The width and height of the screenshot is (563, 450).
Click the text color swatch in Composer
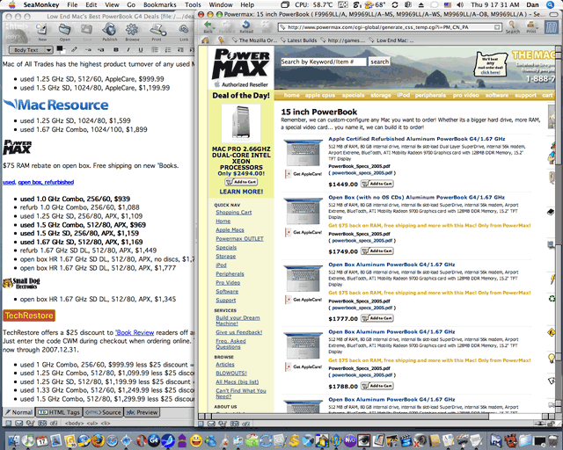(x=60, y=49)
